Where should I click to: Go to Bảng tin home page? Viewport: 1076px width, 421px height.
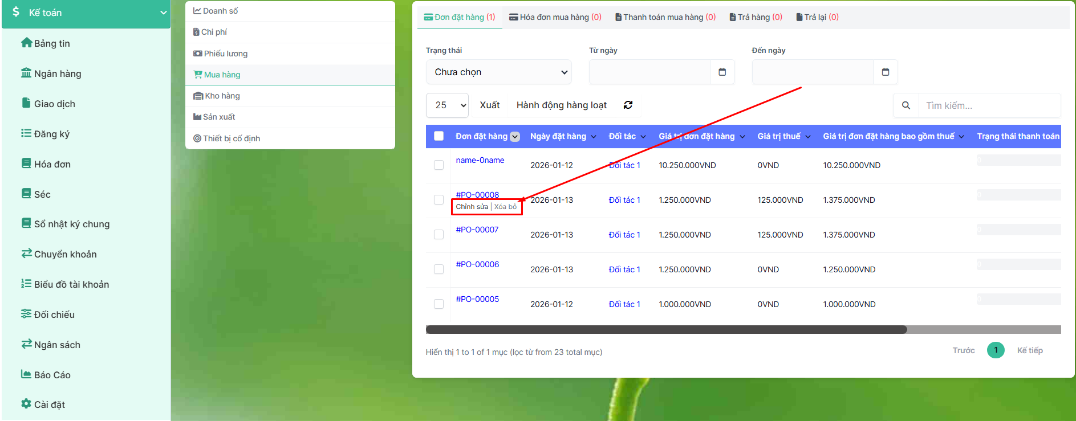click(51, 43)
